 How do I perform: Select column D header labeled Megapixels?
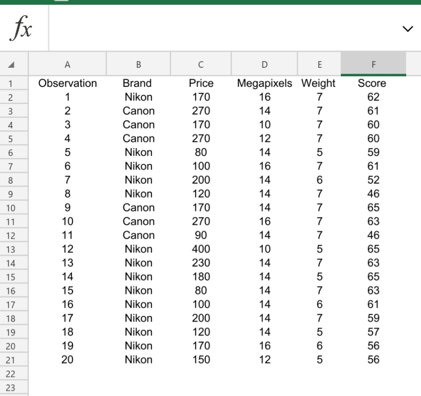264,64
